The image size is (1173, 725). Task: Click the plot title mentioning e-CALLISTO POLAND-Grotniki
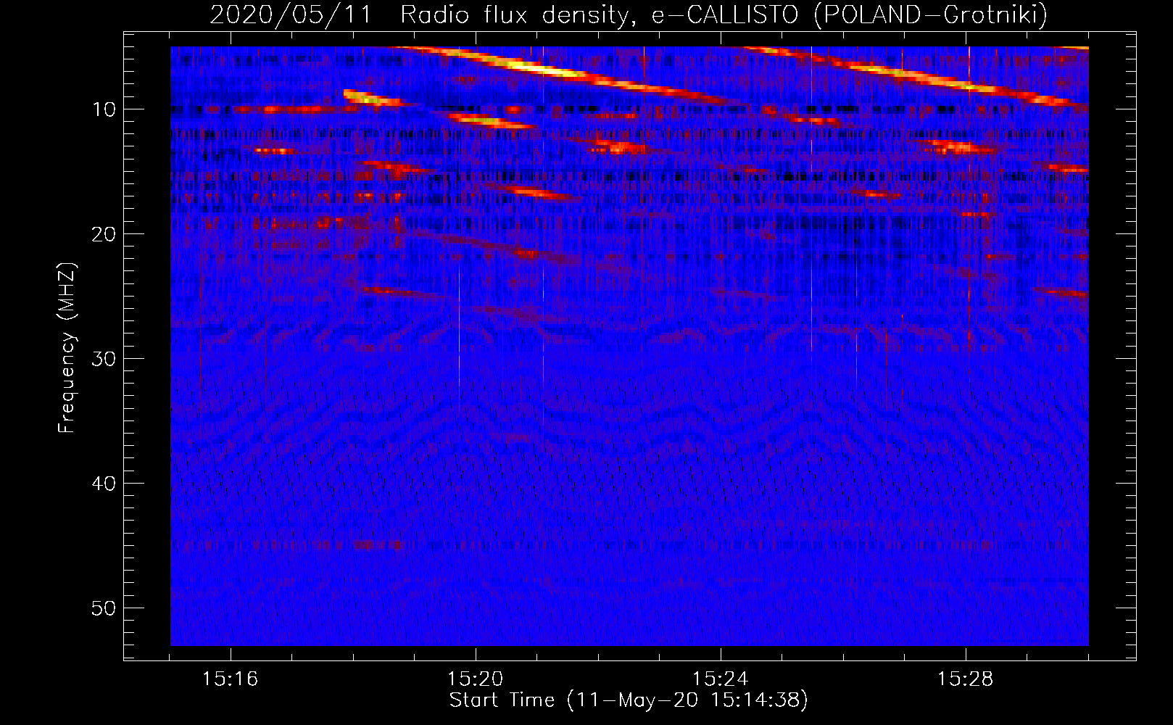coord(629,14)
